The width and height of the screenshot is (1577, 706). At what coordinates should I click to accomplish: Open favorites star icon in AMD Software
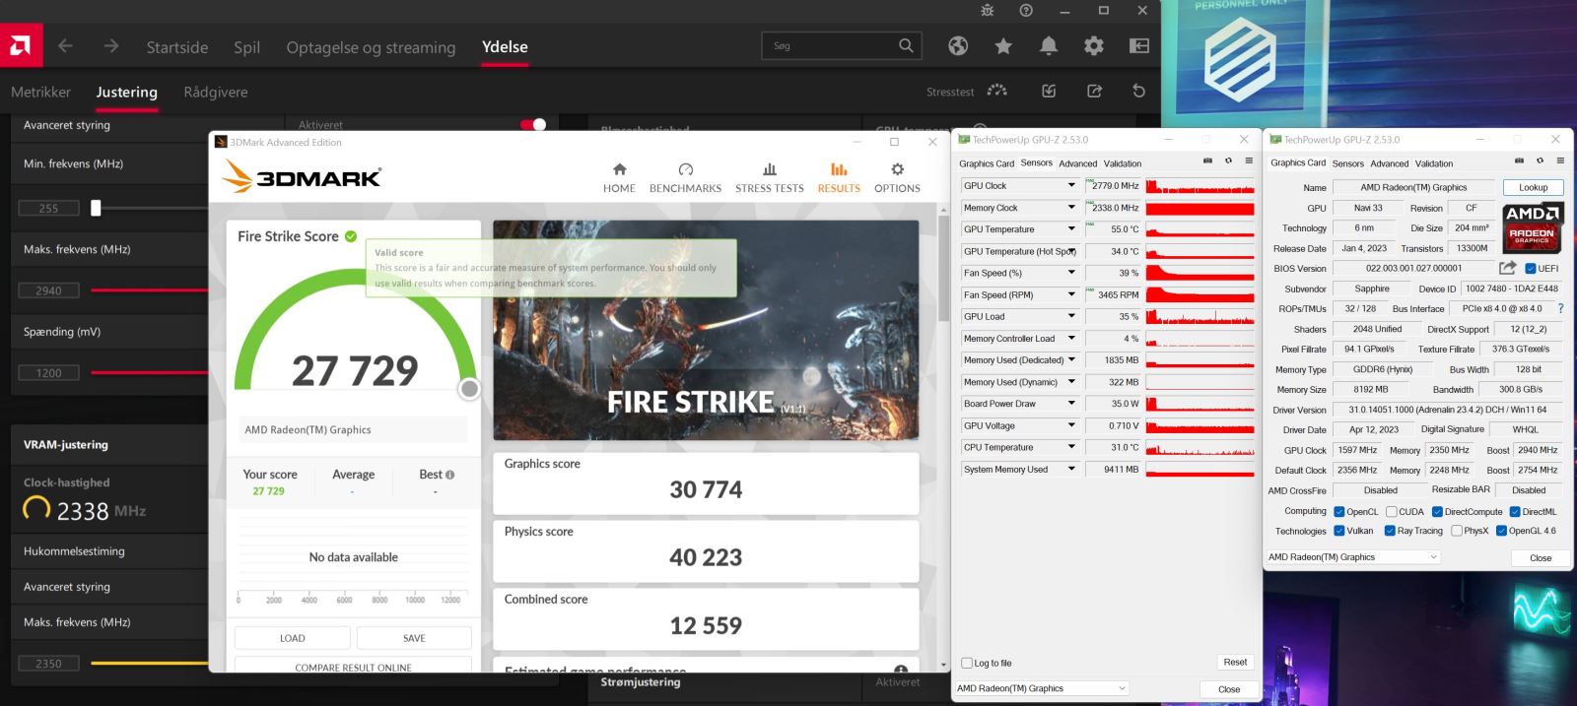pos(1003,46)
